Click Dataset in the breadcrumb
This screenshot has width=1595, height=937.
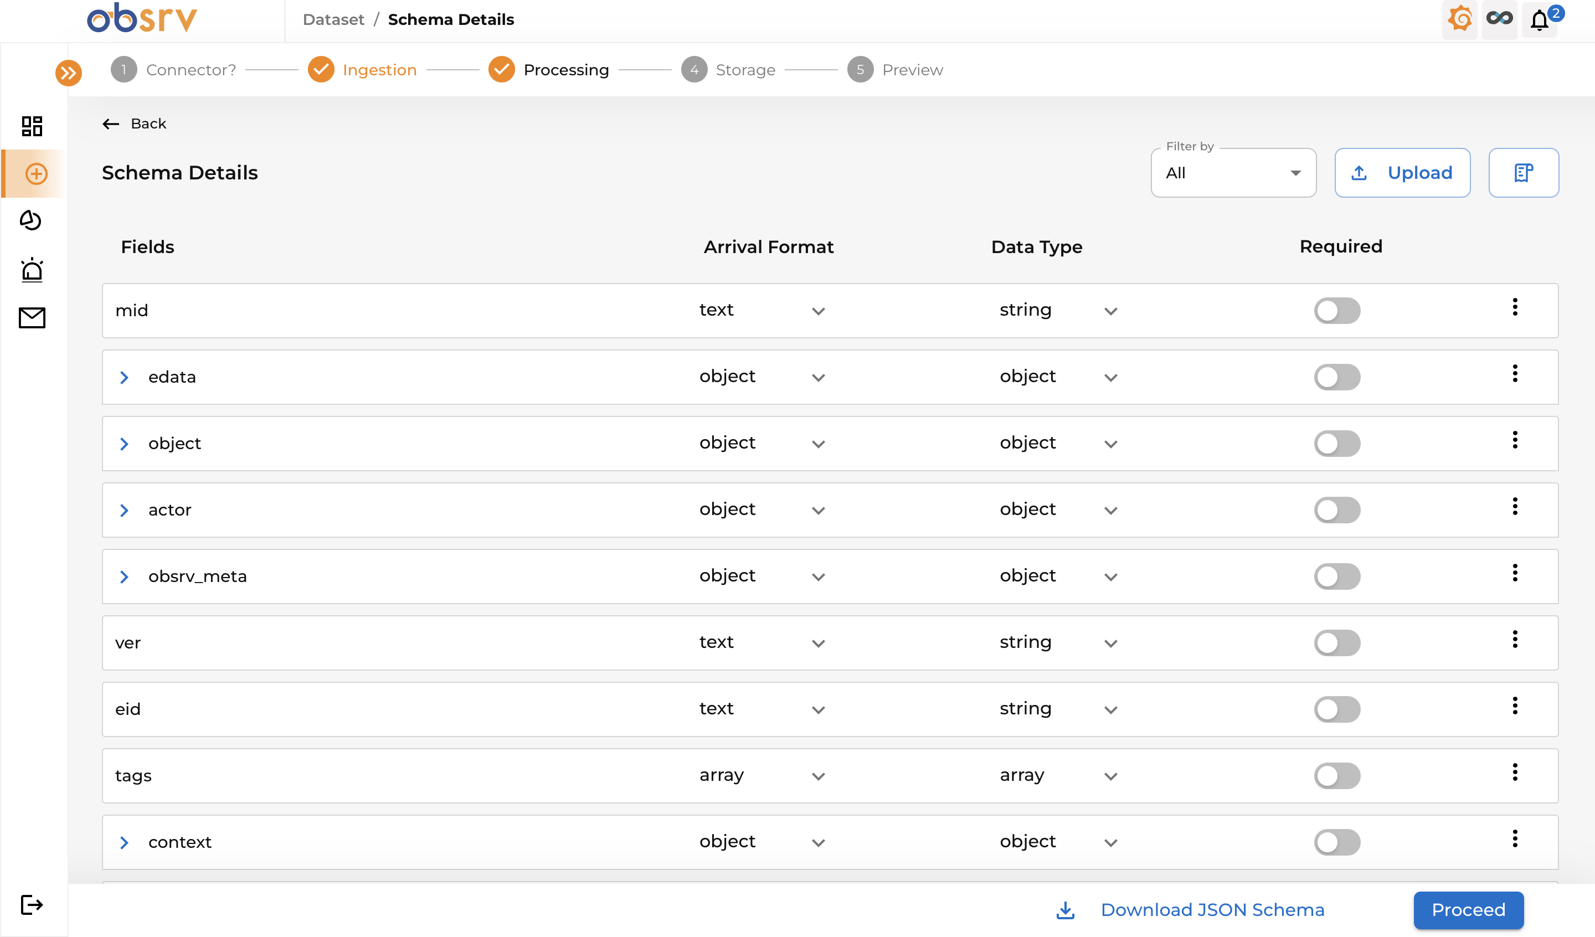point(333,19)
